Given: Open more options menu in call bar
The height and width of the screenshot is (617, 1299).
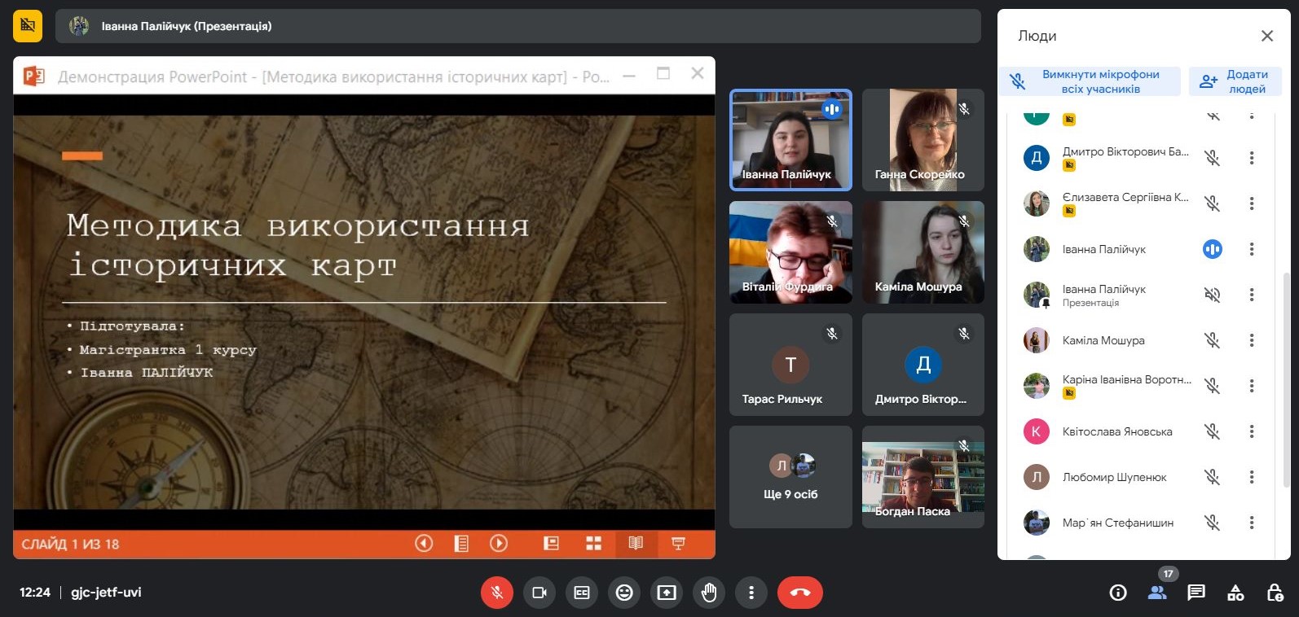Looking at the screenshot, I should pyautogui.click(x=751, y=593).
